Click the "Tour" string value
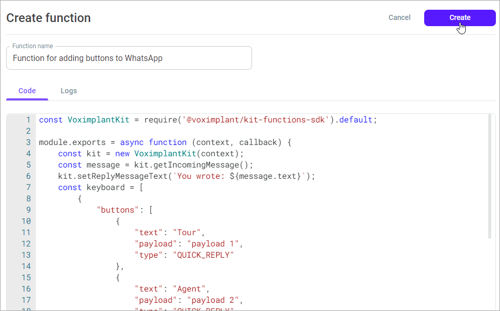Viewport: 500px width, 311px height. tap(187, 233)
